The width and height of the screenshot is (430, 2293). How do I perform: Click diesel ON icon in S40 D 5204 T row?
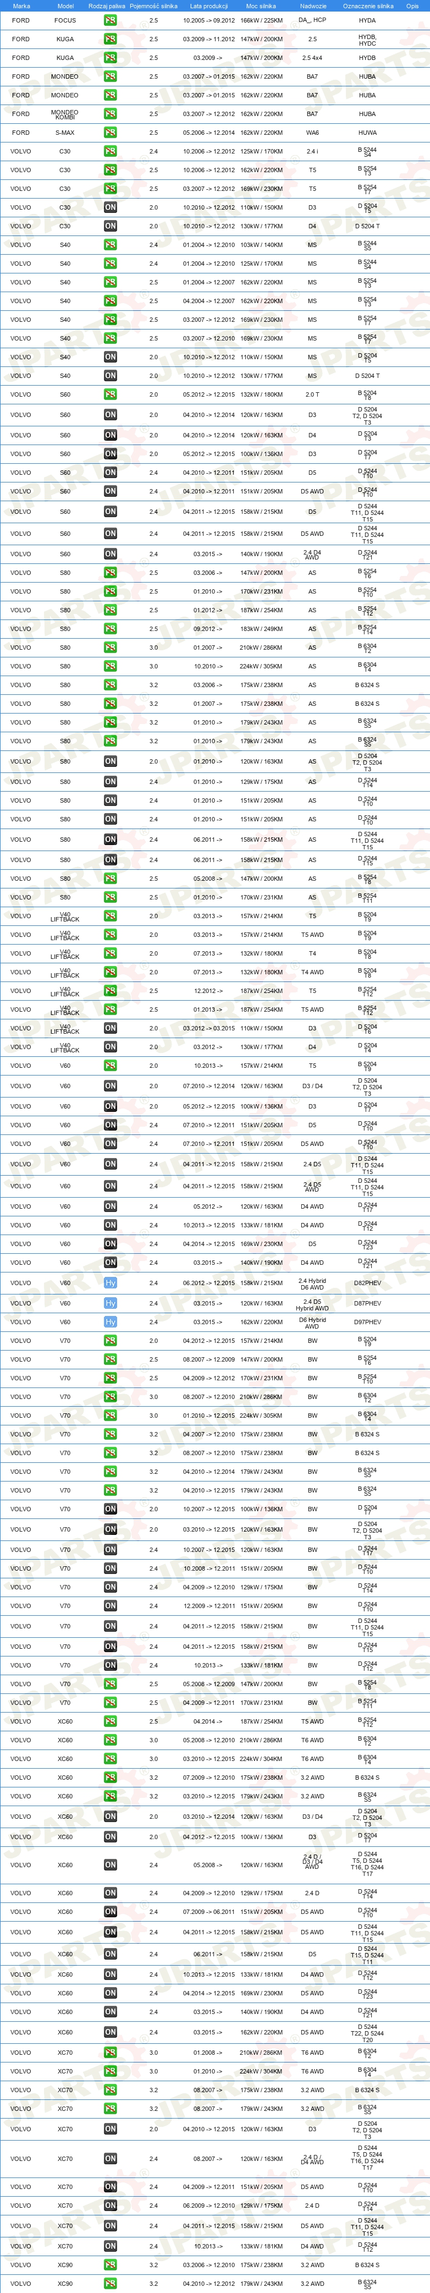coord(111,376)
